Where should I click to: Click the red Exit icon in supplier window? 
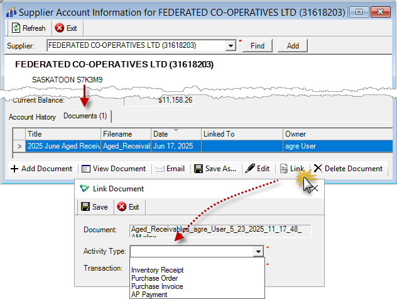pyautogui.click(x=60, y=28)
